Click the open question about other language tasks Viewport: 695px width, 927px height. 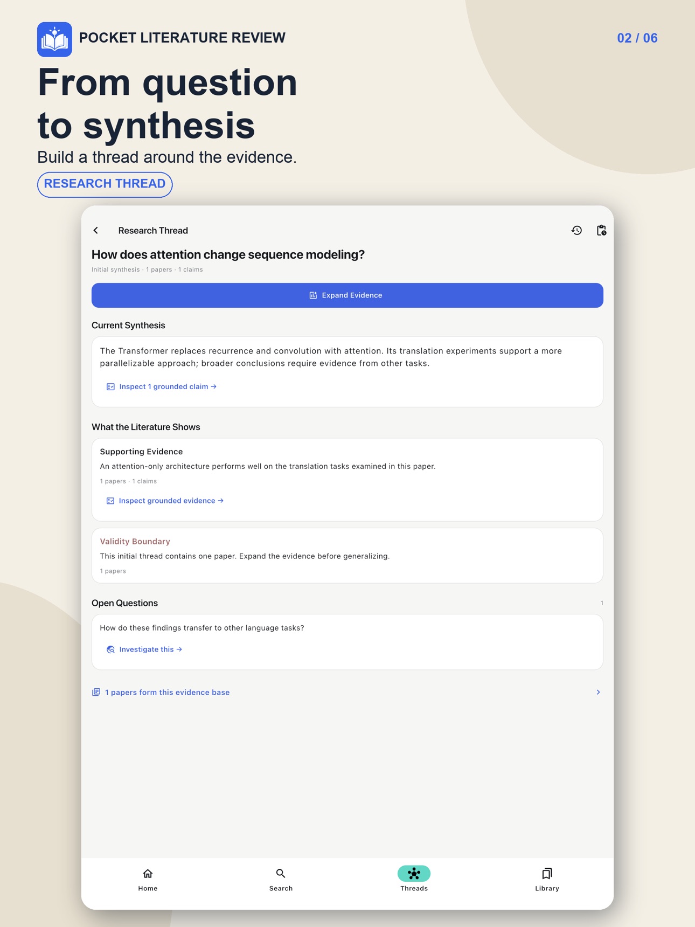[x=202, y=628]
